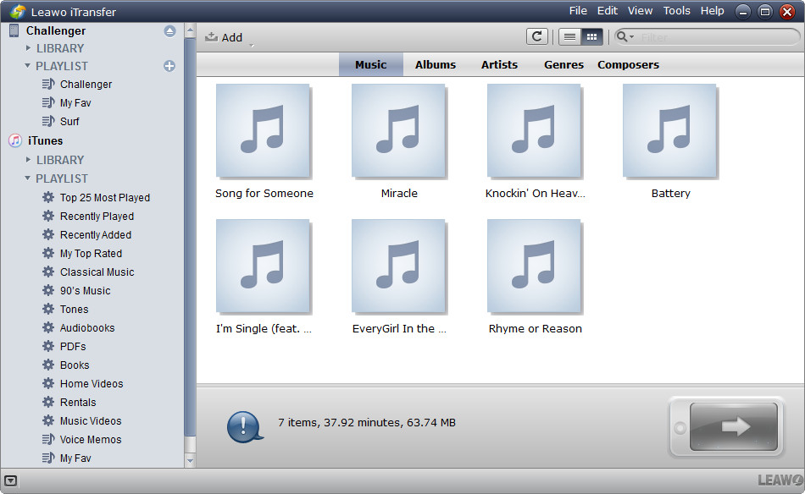Open the Tools menu
The height and width of the screenshot is (494, 805).
tap(676, 11)
